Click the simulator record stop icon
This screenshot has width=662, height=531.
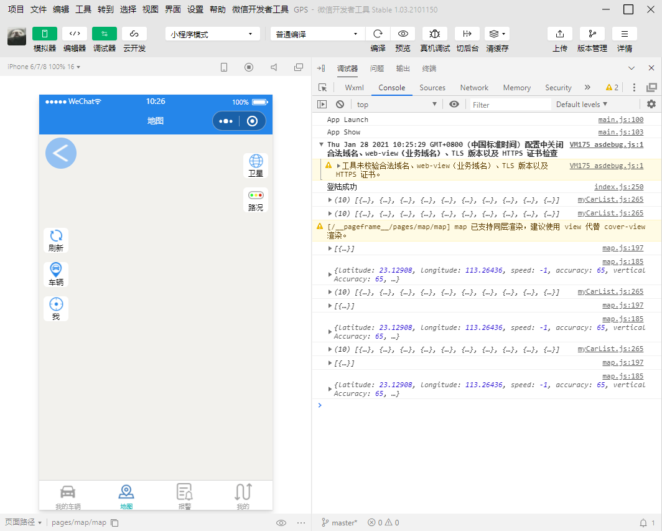(x=249, y=67)
